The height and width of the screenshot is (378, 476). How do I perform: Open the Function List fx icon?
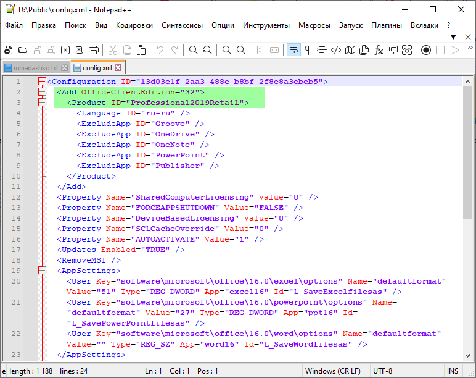(x=378, y=50)
